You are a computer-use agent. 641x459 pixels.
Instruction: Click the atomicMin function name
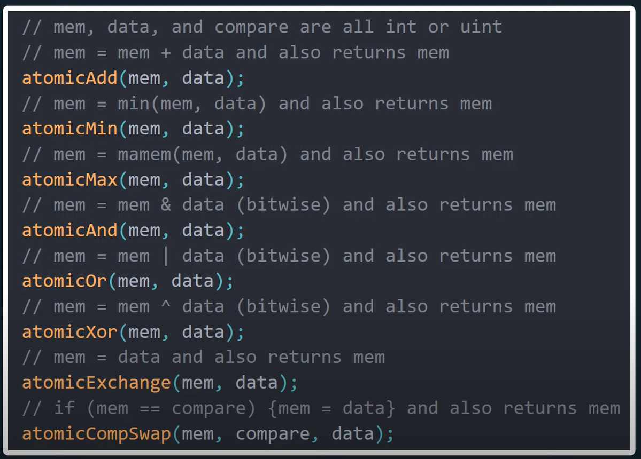point(69,129)
